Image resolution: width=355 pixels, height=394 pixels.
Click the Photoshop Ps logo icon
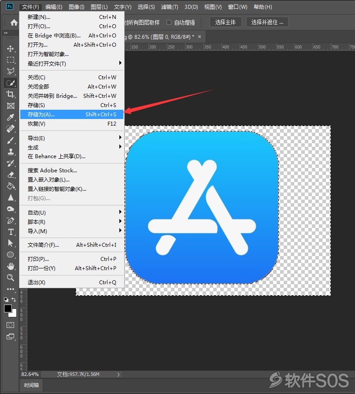tap(10, 6)
